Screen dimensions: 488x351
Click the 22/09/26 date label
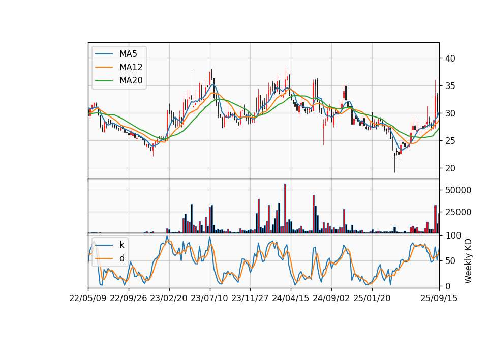(x=129, y=298)
